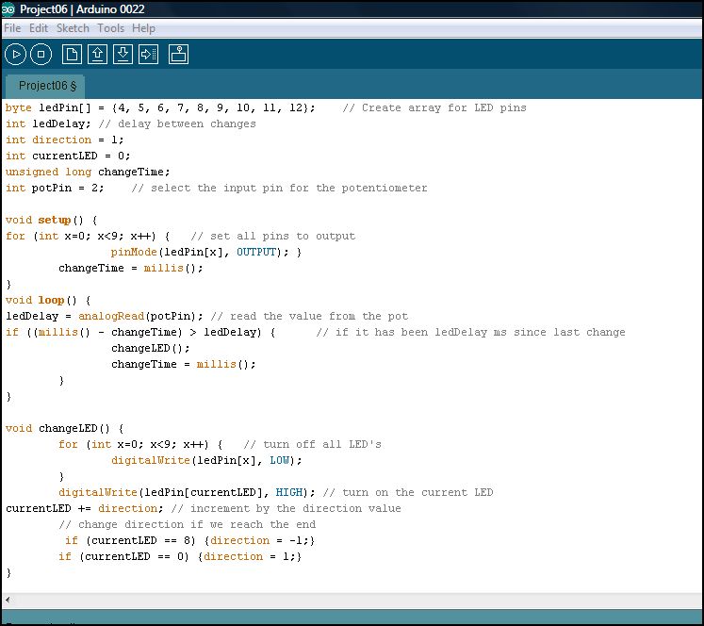The width and height of the screenshot is (704, 626).
Task: Click 'unsigned long changeTime;' line
Action: tap(88, 172)
